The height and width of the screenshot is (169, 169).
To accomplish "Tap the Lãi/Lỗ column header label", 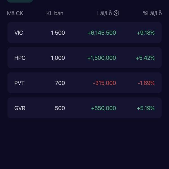I will [104, 13].
